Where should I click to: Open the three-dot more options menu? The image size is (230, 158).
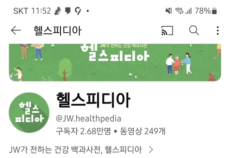click(218, 31)
